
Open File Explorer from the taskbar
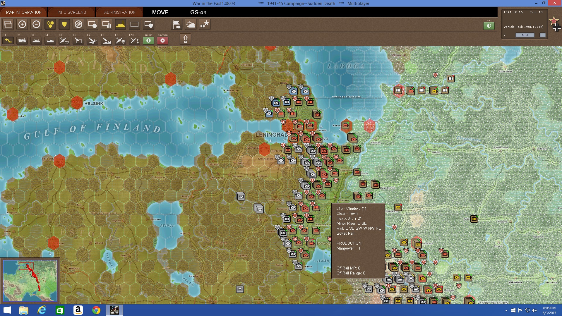[24, 310]
